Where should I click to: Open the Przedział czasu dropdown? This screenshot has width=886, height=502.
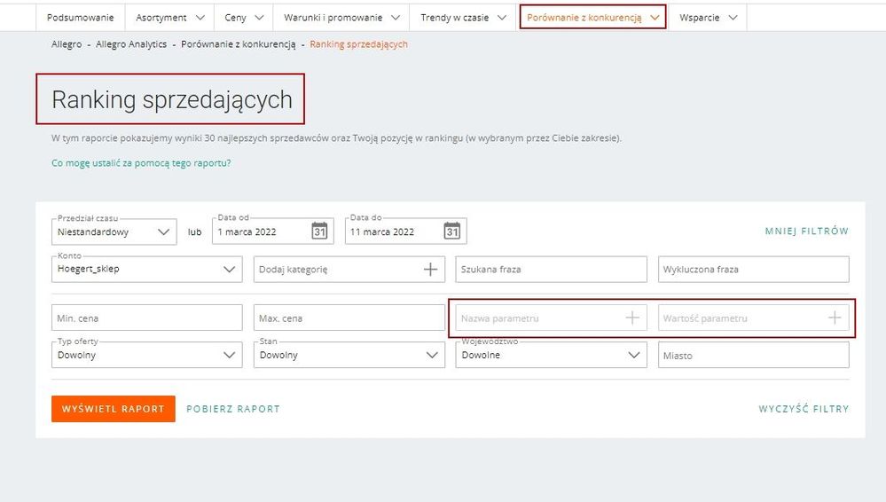pyautogui.click(x=114, y=231)
